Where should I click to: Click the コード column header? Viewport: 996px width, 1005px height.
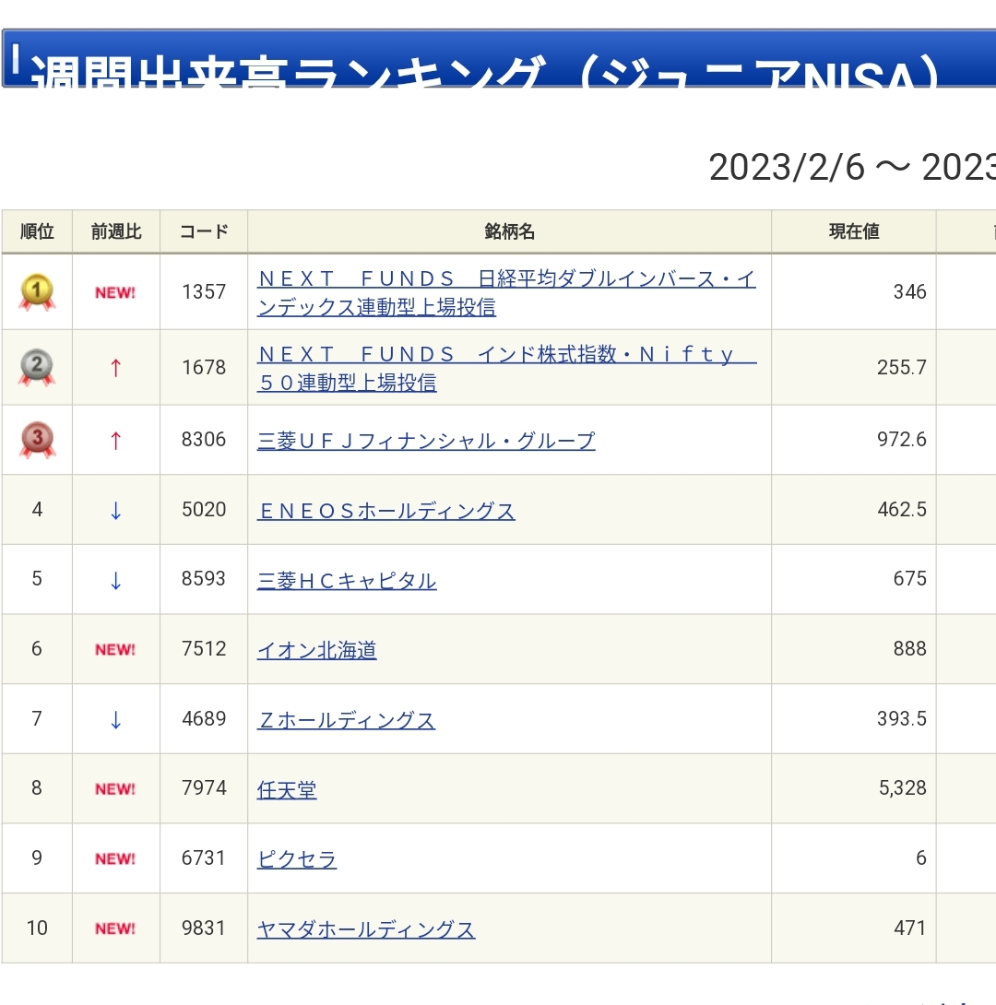click(x=204, y=231)
